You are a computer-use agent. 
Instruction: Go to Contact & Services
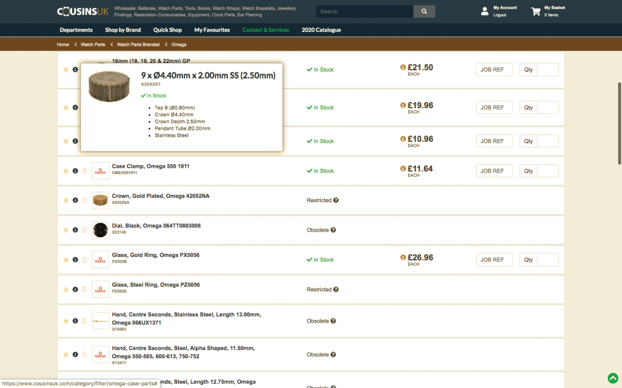(x=266, y=30)
